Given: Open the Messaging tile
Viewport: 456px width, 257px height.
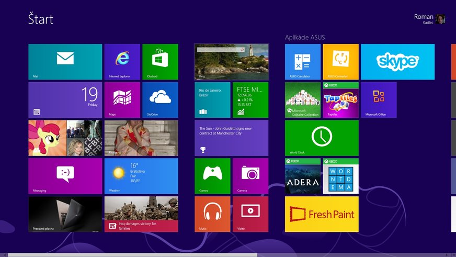Looking at the screenshot, I should [65, 176].
